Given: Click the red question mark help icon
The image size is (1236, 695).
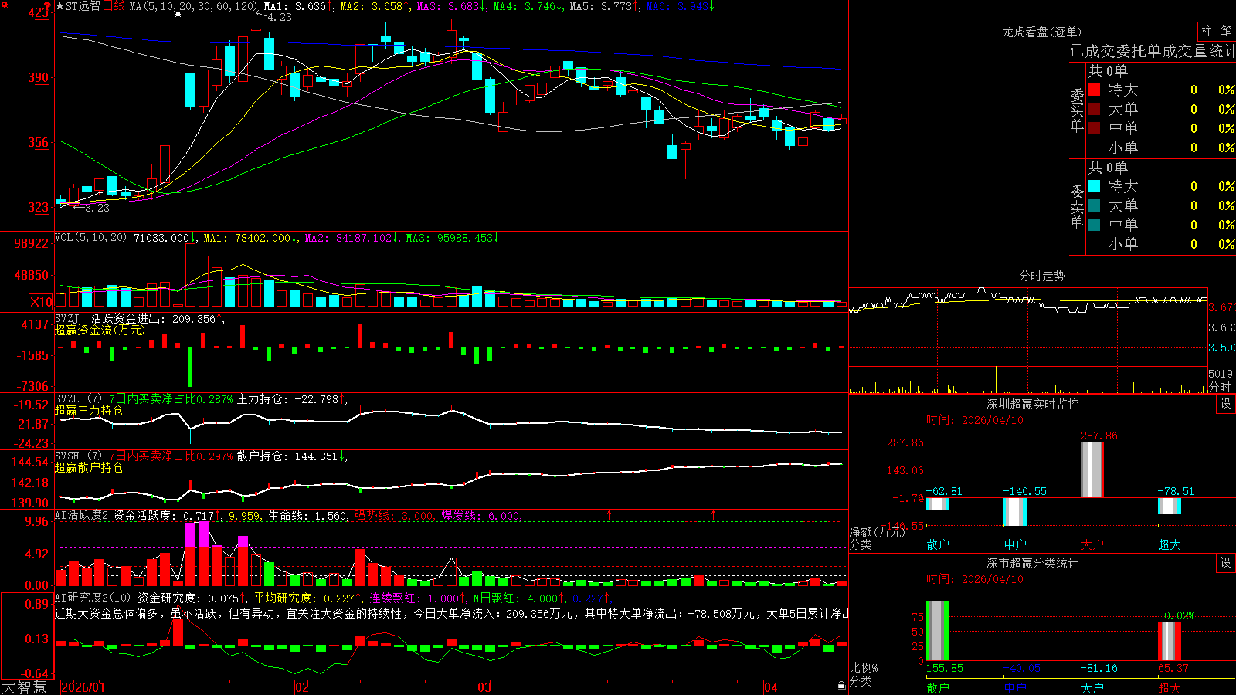Looking at the screenshot, I should click(x=48, y=6).
